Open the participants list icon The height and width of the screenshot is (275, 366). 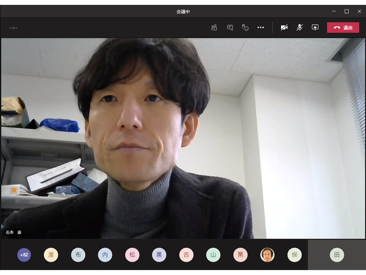click(214, 28)
